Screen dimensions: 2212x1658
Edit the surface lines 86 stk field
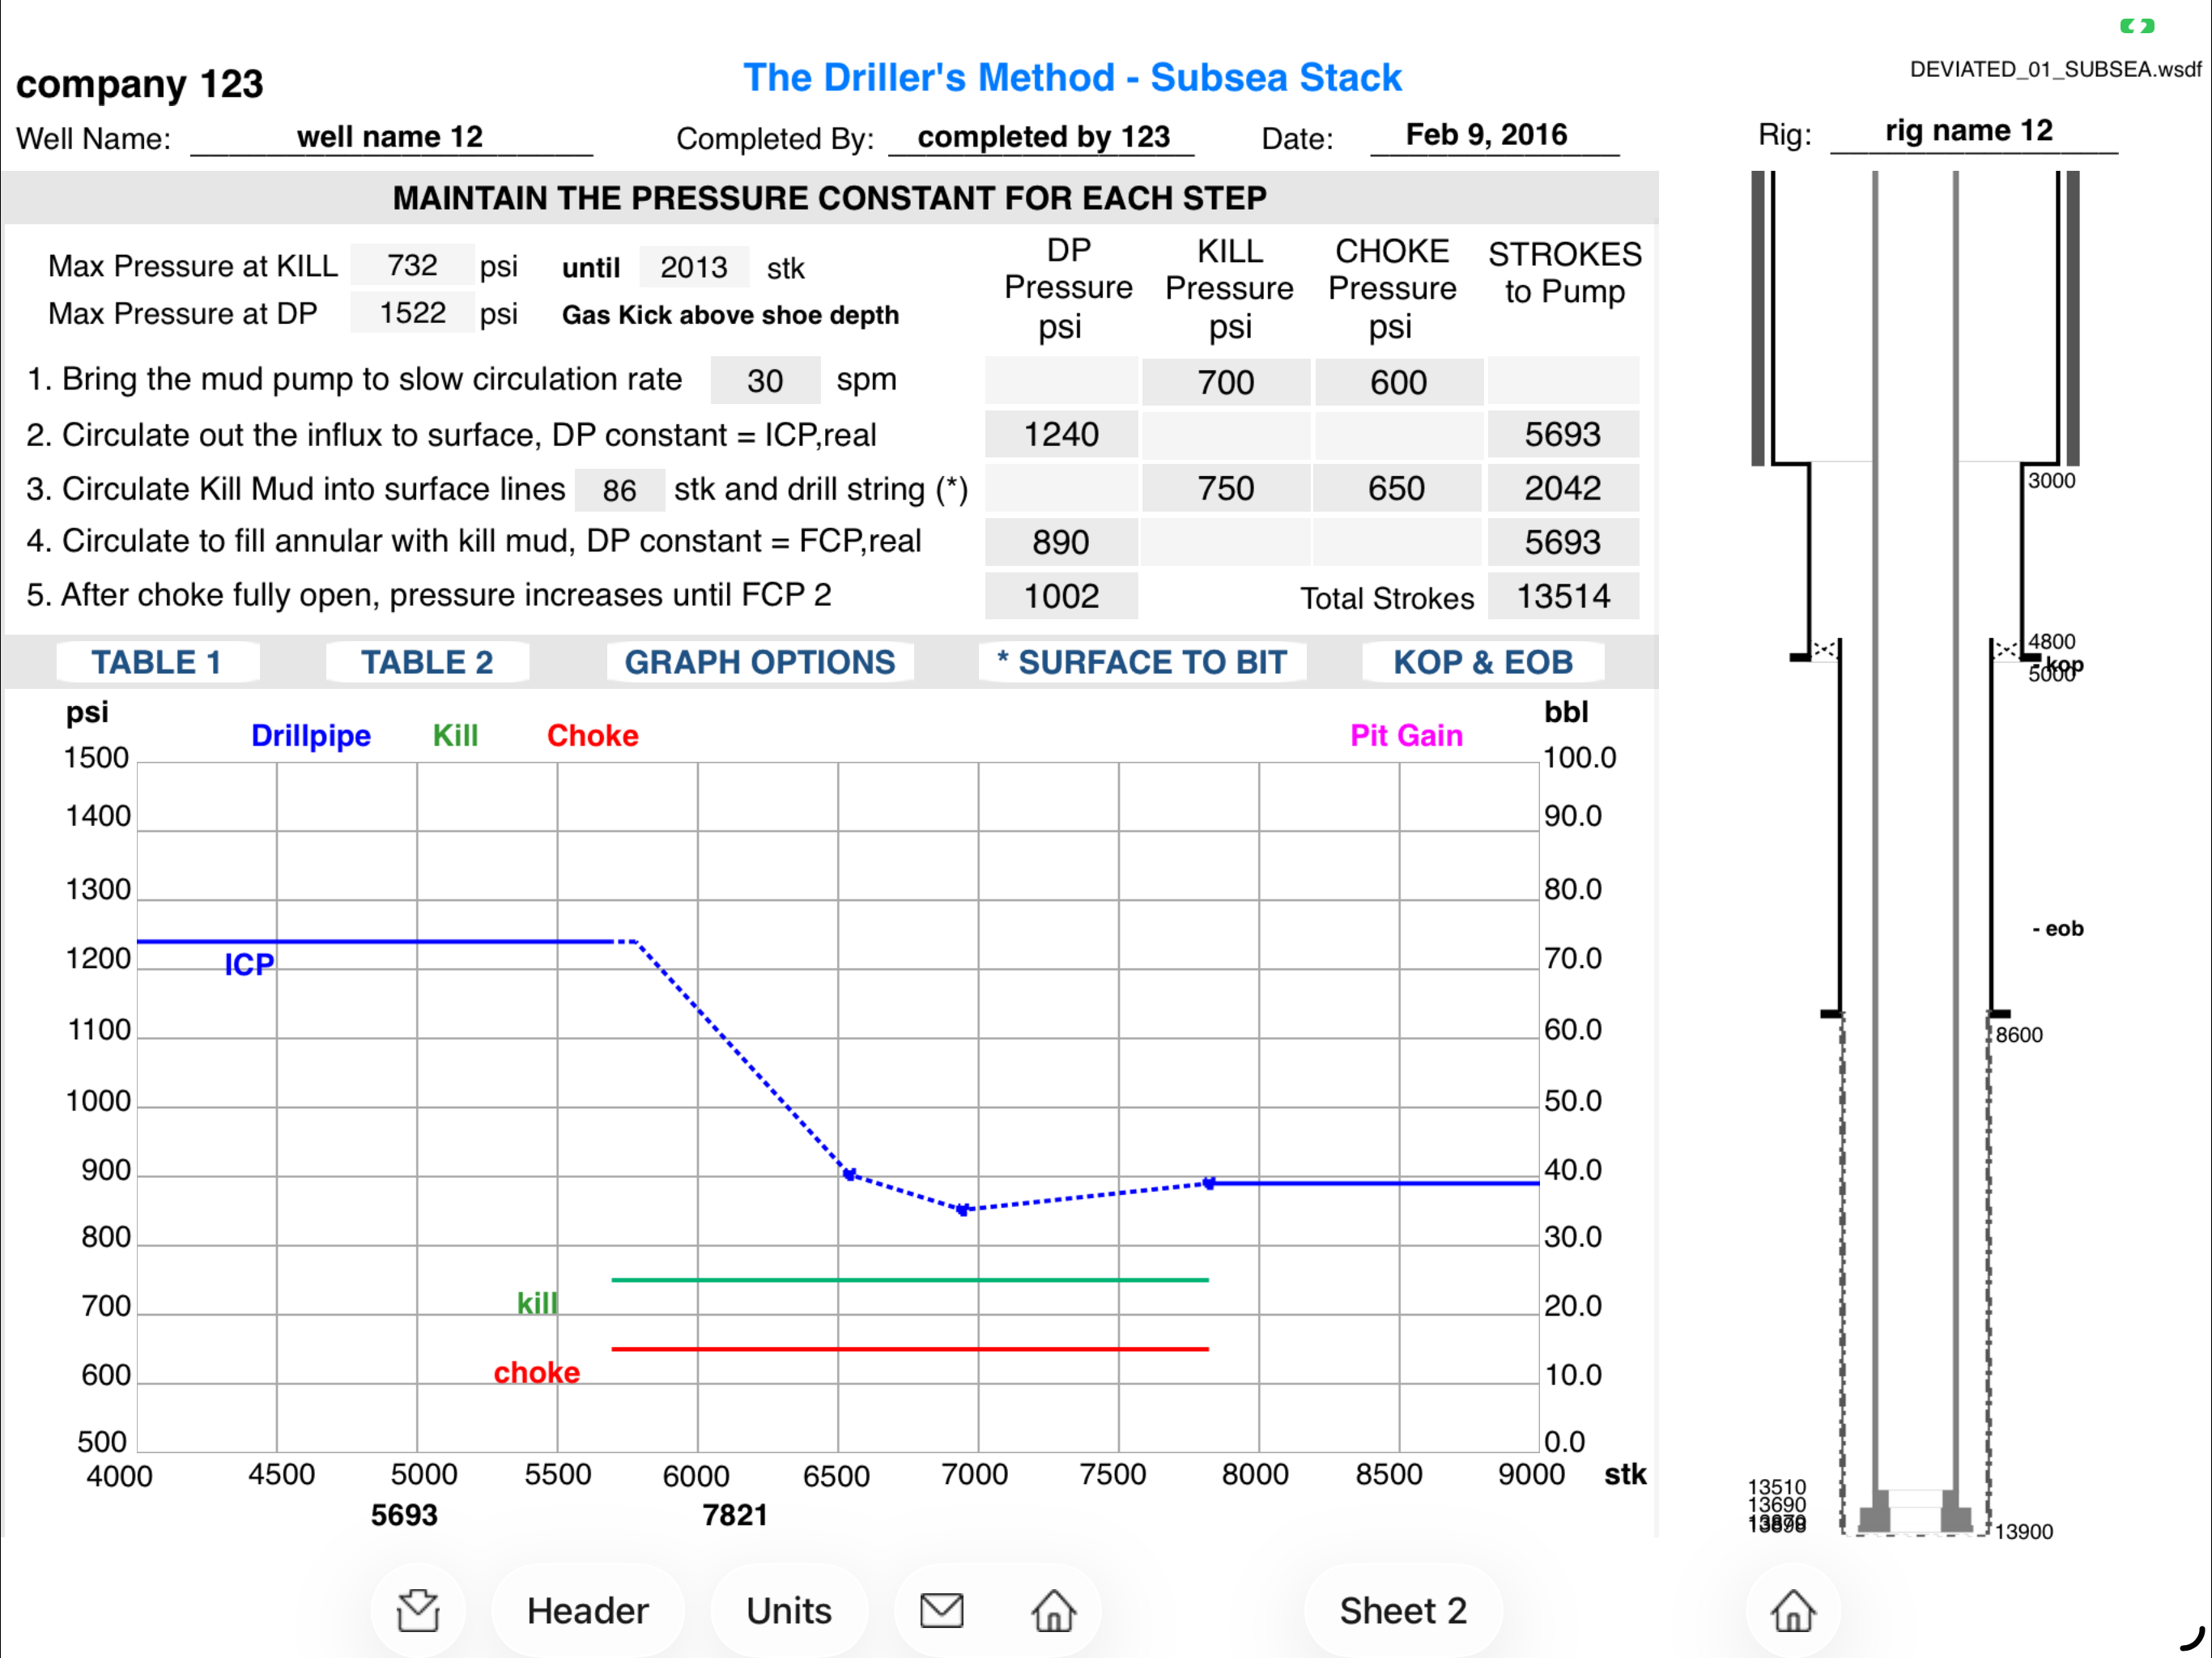619,490
